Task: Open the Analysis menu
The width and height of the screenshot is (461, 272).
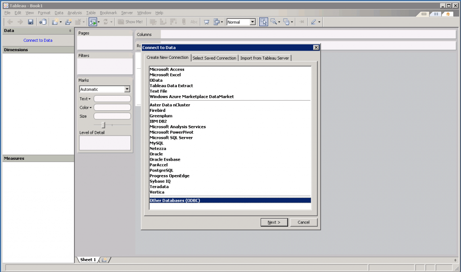Action: point(75,13)
